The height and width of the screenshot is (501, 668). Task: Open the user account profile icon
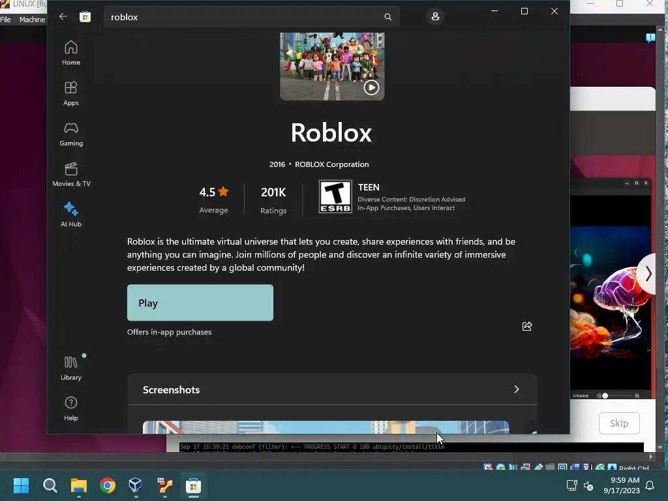tap(435, 16)
